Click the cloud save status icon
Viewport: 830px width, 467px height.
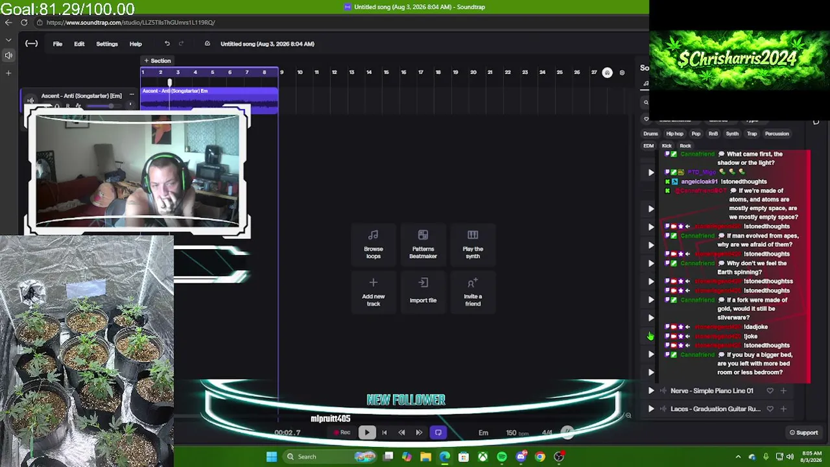[x=207, y=43]
